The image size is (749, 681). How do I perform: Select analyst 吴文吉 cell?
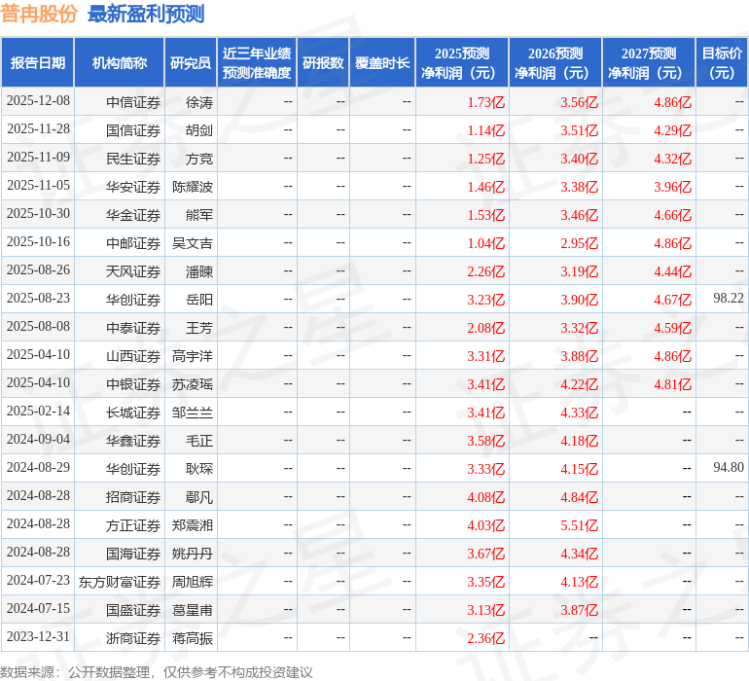click(193, 243)
